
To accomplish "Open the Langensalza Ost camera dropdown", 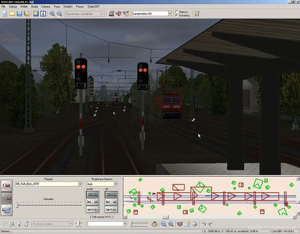I will 170,14.
